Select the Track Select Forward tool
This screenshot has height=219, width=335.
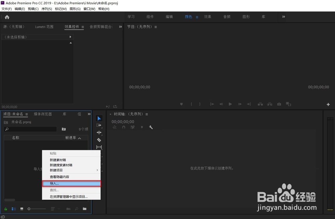[x=99, y=125]
